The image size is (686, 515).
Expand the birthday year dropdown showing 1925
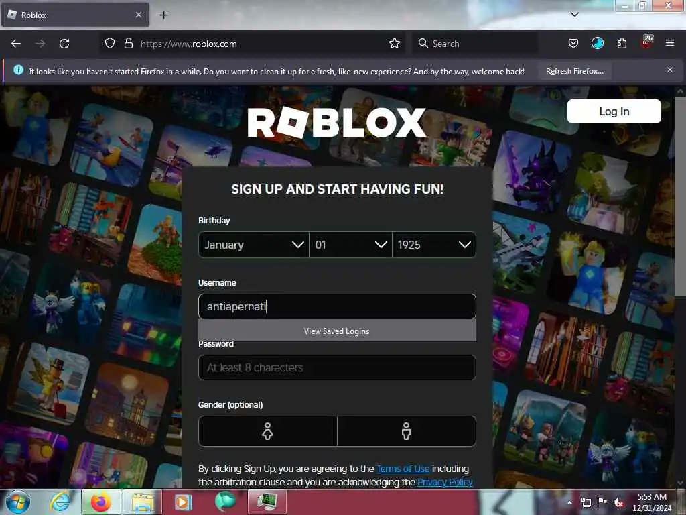pos(434,245)
